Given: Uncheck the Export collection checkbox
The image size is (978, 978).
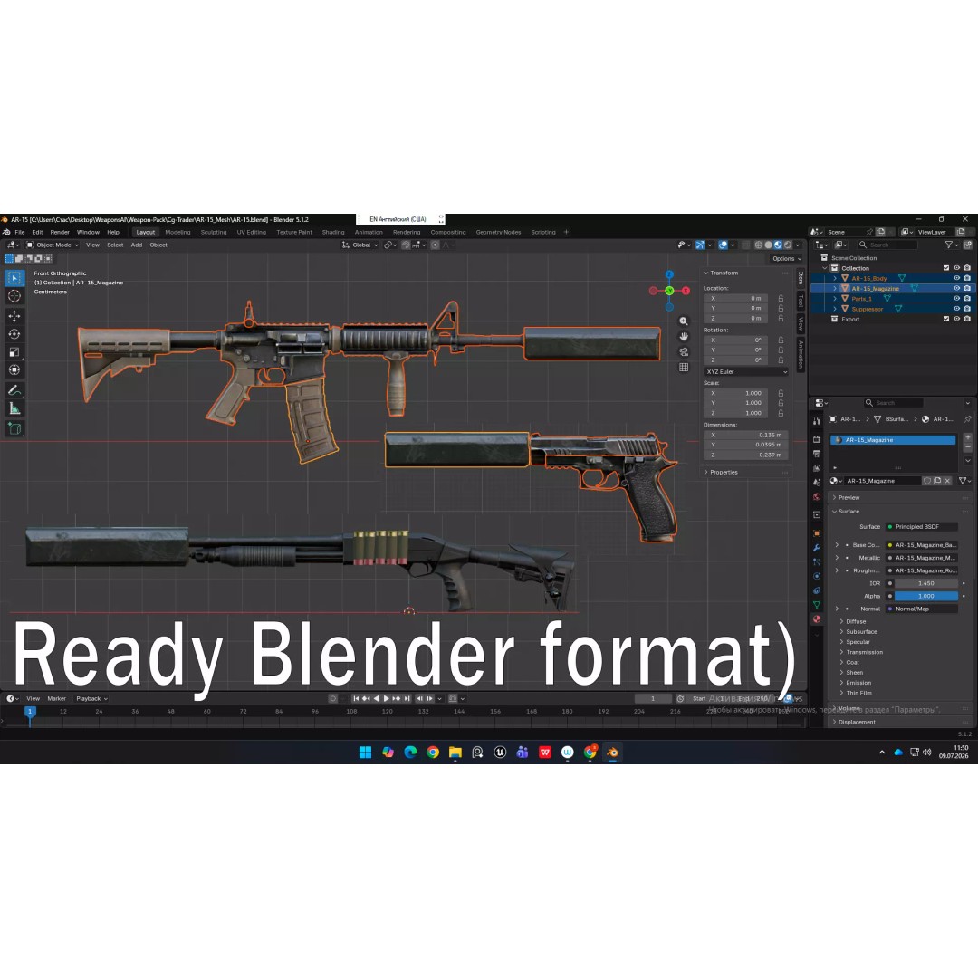Looking at the screenshot, I should click(x=946, y=319).
